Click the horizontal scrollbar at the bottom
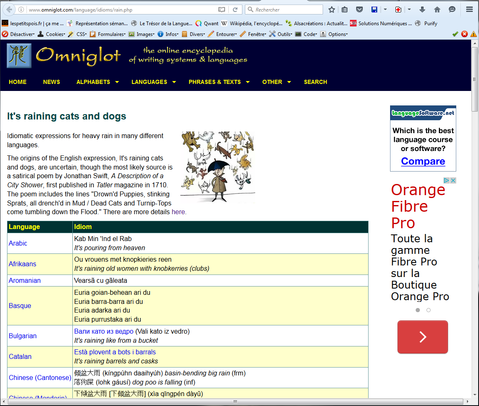 235,401
